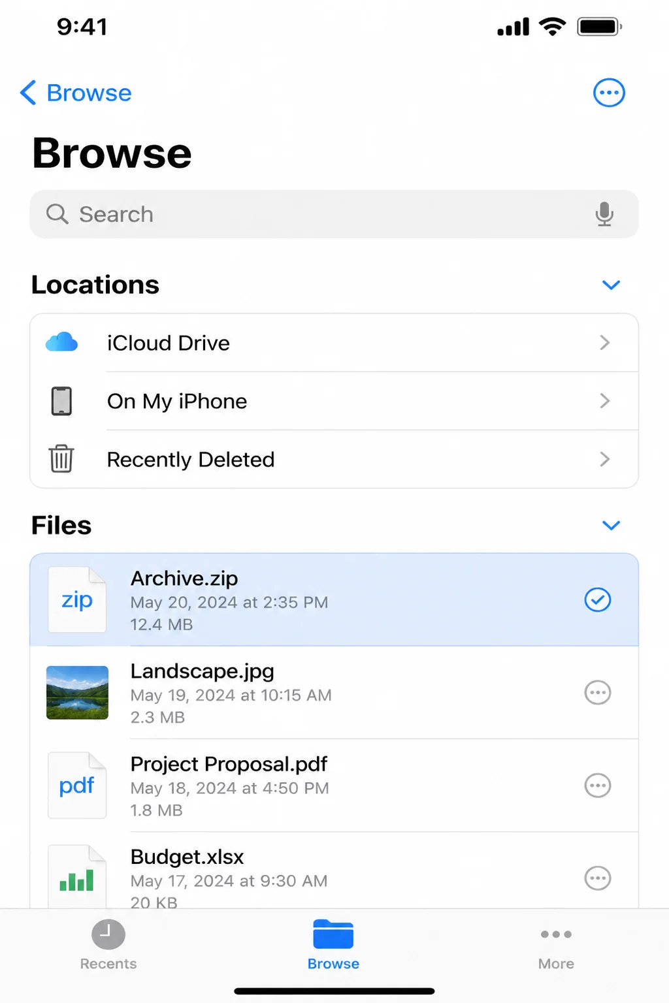
Task: Open the Landscape.jpg file name
Action: 202,671
